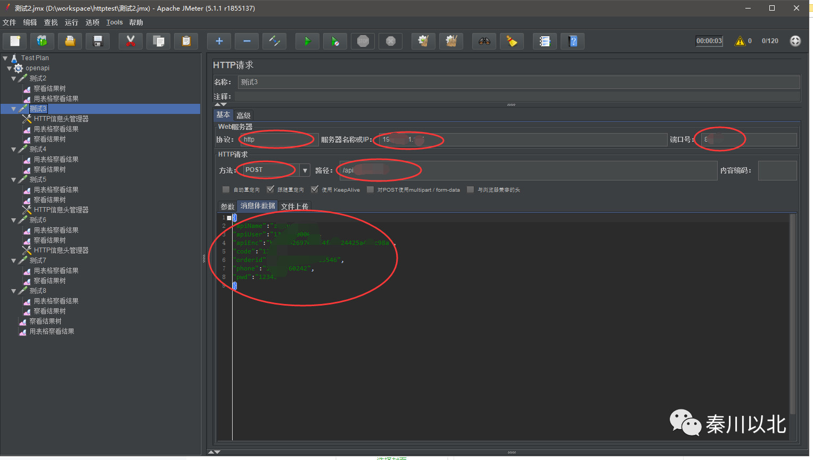Enable multipart/form-data for POST checkbox

(370, 190)
